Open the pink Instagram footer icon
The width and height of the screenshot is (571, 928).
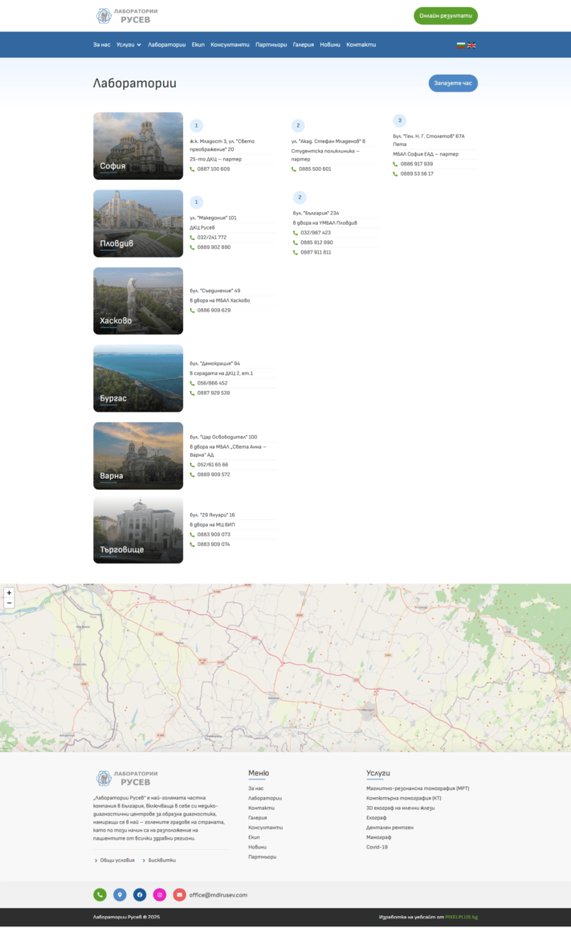[x=159, y=895]
